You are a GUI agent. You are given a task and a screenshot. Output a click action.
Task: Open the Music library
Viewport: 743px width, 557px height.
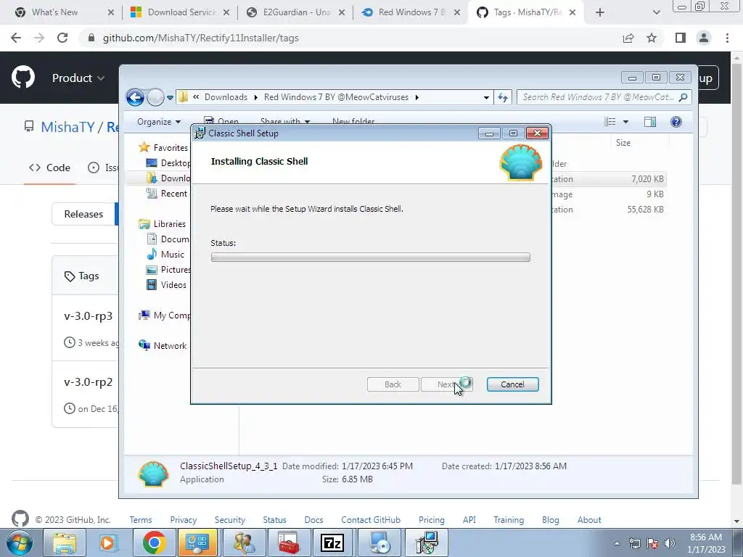[x=165, y=255]
